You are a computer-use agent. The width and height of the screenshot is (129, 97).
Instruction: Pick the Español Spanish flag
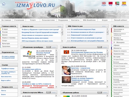(124, 3)
